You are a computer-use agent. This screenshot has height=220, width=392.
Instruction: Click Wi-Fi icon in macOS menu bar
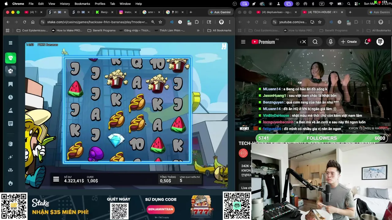331,4
